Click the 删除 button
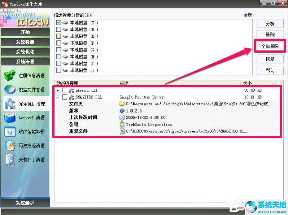 (270, 34)
